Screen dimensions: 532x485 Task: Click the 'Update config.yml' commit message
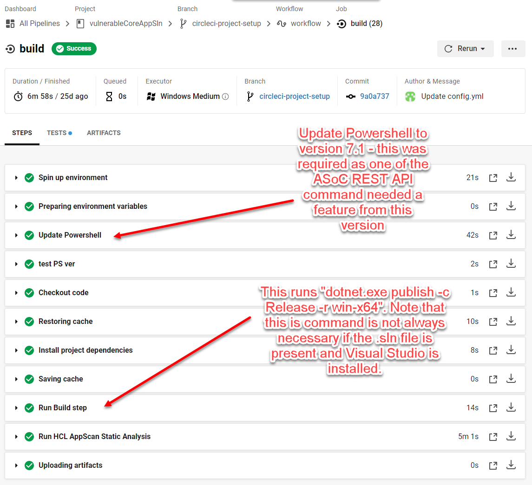point(452,96)
